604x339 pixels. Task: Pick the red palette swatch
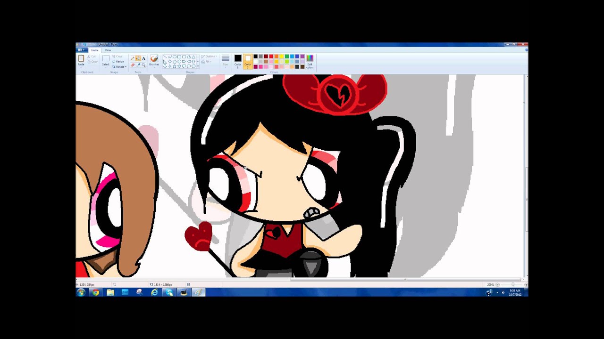point(271,56)
